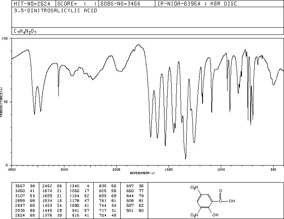
Task: Click the 1000 tick label on x-axis
Action: [x=221, y=169]
